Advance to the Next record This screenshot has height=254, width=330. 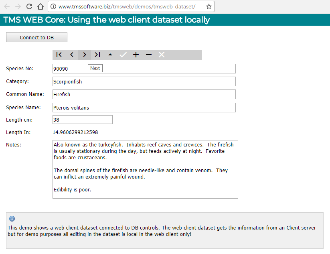(x=85, y=55)
